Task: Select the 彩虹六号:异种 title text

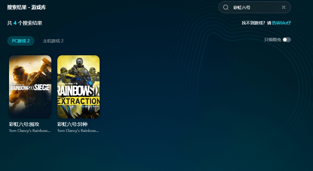Action: (72, 124)
